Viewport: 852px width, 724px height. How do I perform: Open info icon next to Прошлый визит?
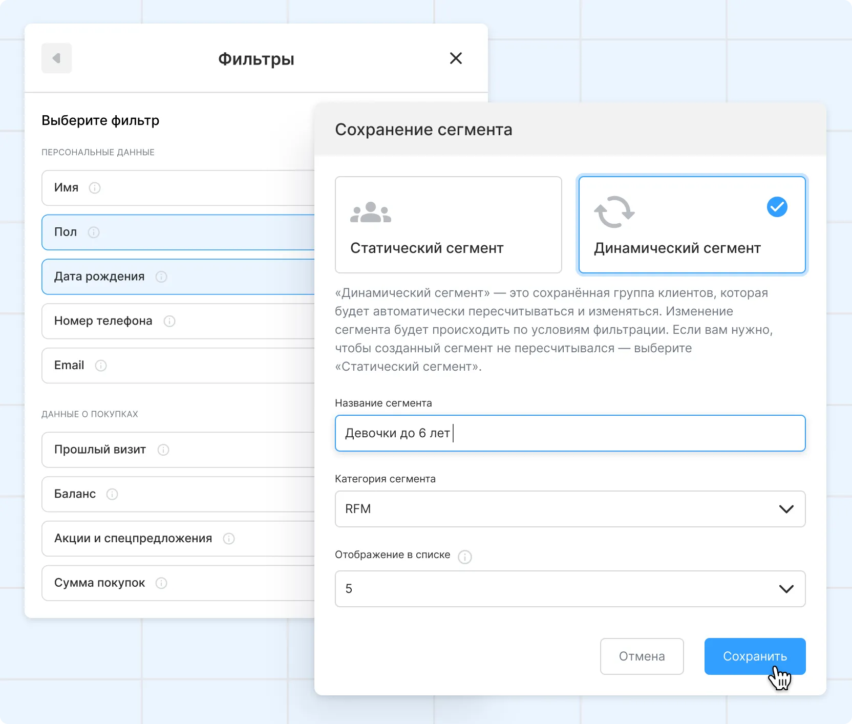pos(163,450)
